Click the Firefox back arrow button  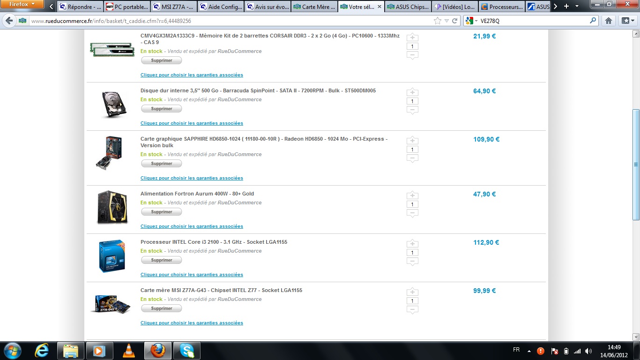[9, 21]
